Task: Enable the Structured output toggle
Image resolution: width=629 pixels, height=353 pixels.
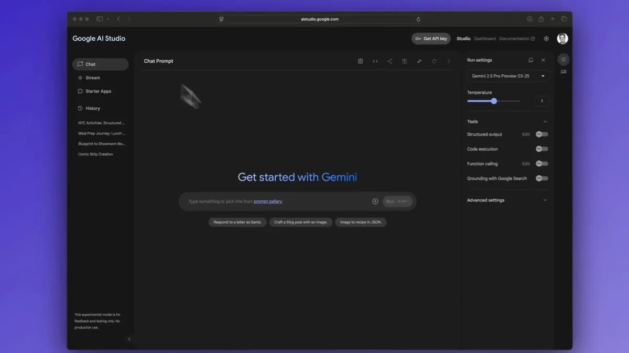Action: click(x=542, y=134)
